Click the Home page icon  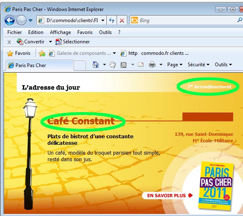click(x=96, y=65)
